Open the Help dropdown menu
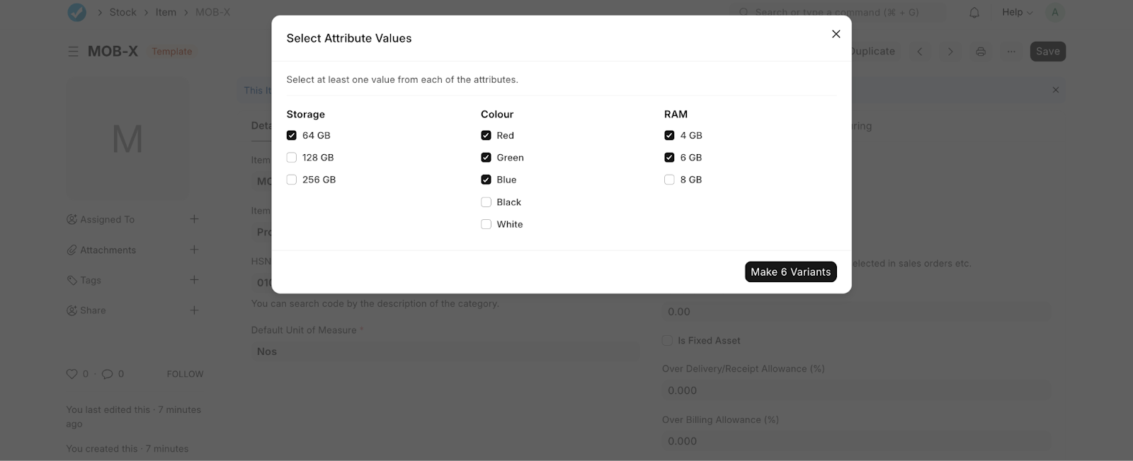Viewport: 1133px width, 461px height. click(x=1017, y=13)
